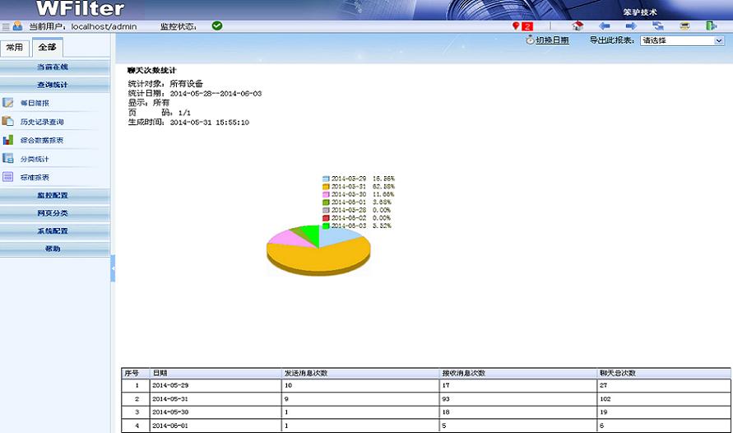Open 综合数据报表 in sidebar
The image size is (733, 433).
[x=42, y=141]
